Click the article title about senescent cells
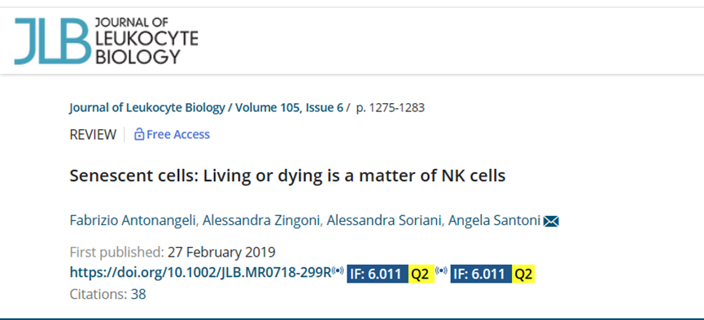This screenshot has height=320, width=704. 287,176
